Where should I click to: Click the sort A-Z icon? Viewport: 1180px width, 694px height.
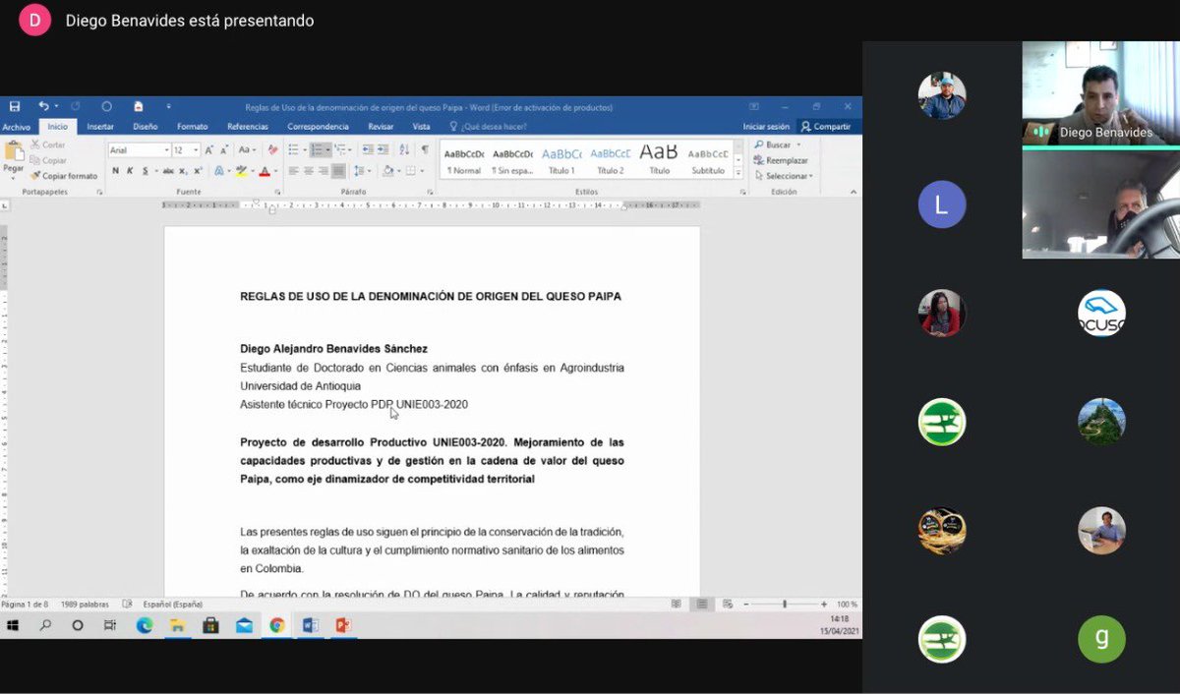tap(404, 150)
